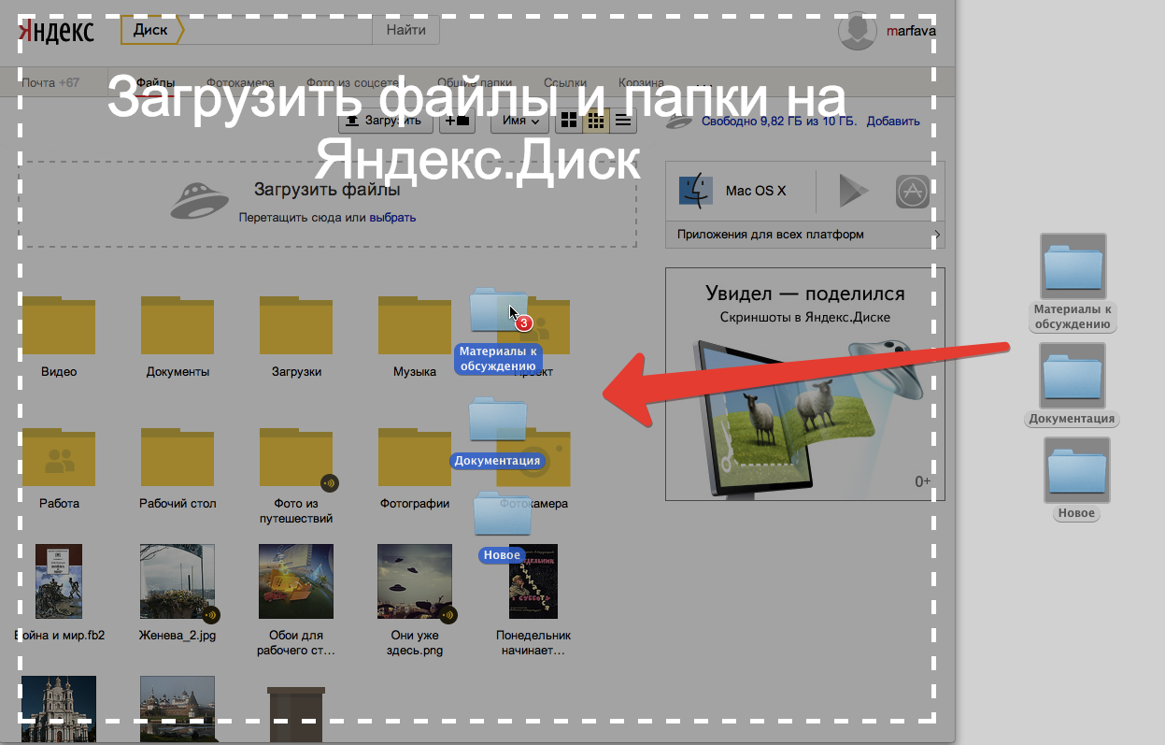Open the user avatar menu

[x=857, y=31]
